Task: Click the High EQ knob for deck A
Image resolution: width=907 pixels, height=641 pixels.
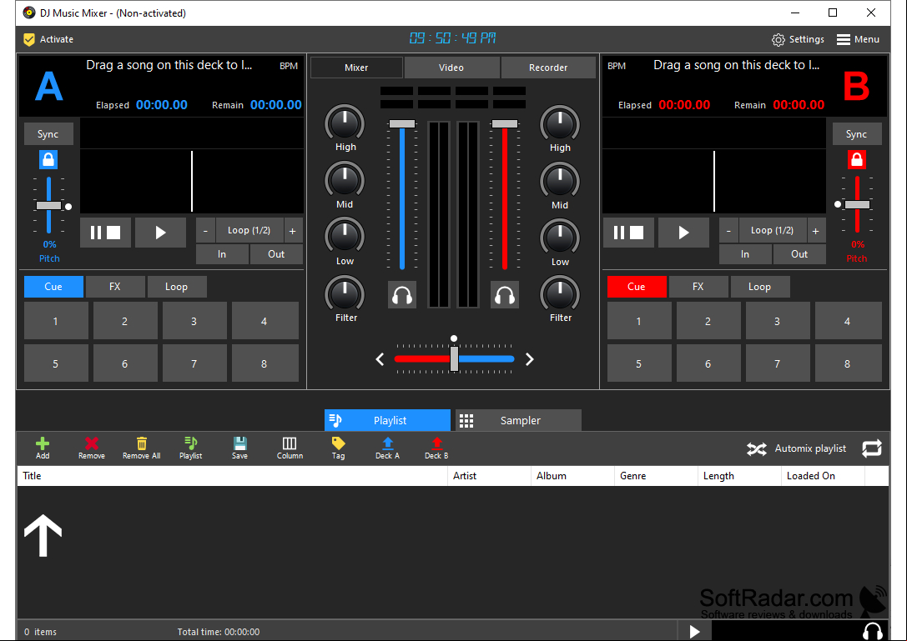Action: tap(345, 123)
